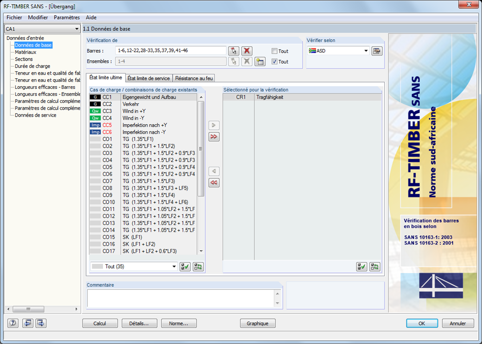The width and height of the screenshot is (482, 344).
Task: Open standard settings icon beside ASD dropdown
Action: point(377,51)
